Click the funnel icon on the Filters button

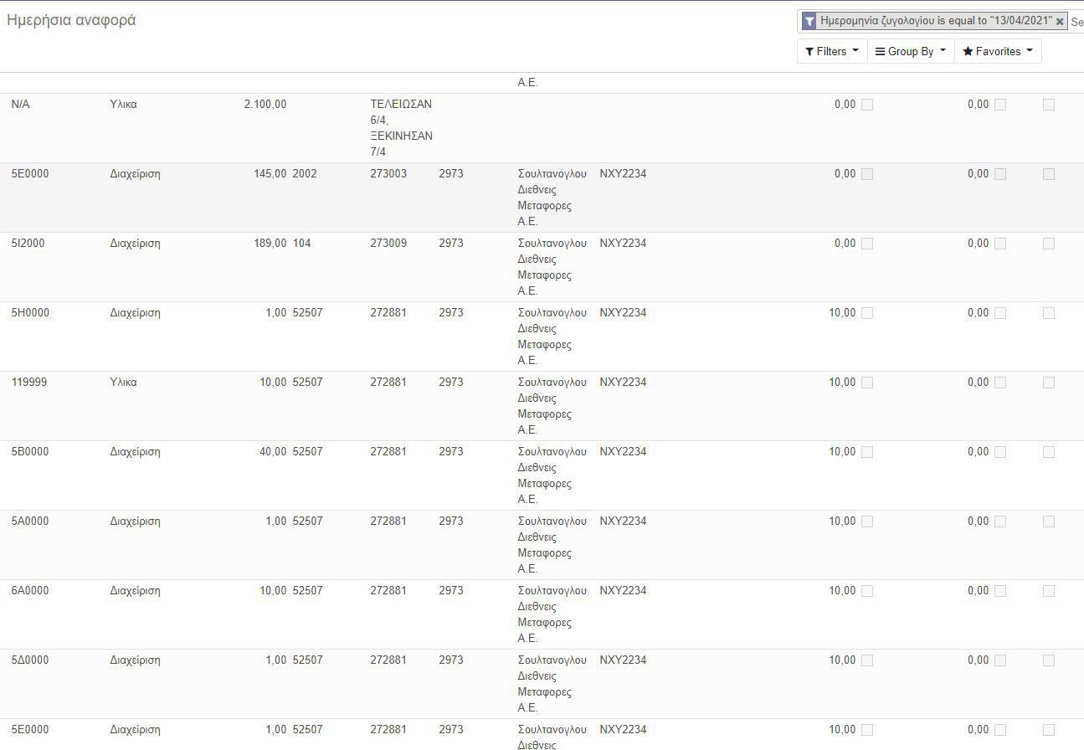(x=810, y=52)
